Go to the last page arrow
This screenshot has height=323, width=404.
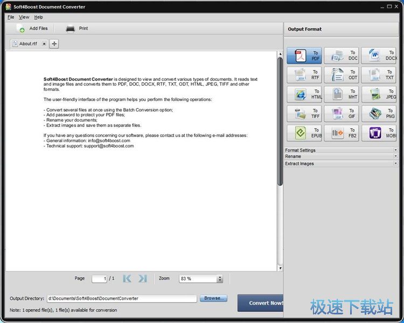click(x=143, y=278)
